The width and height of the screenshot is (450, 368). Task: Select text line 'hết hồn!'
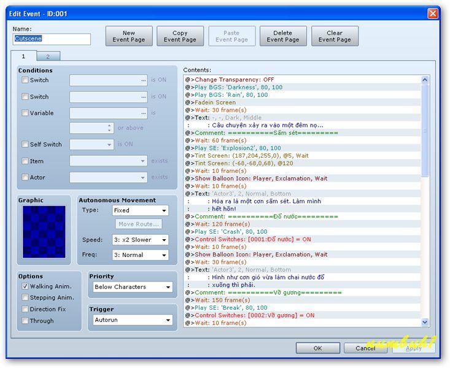point(303,209)
